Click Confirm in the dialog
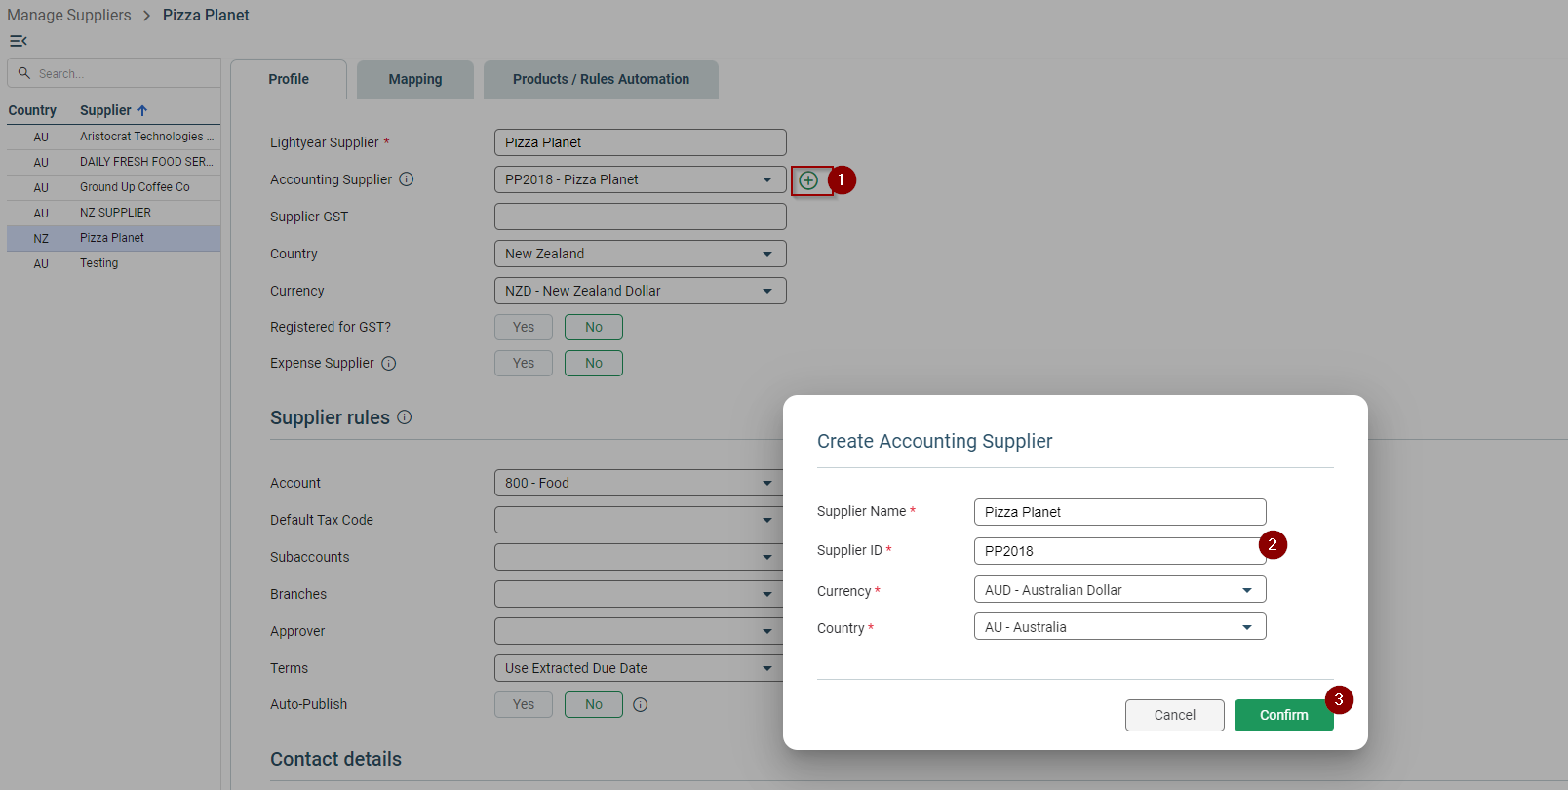Screen dimensions: 1568x790 click(x=1284, y=715)
